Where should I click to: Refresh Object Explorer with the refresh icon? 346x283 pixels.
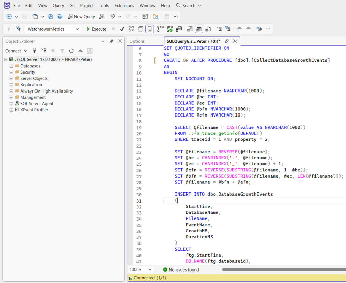point(71,51)
